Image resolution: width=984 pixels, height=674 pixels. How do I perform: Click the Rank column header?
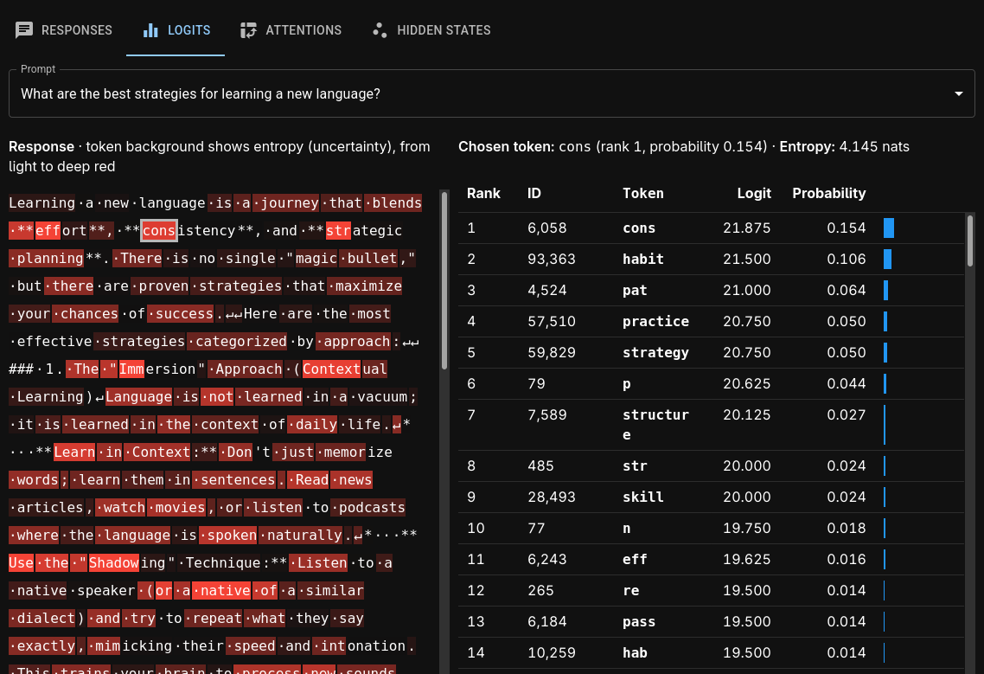point(483,194)
